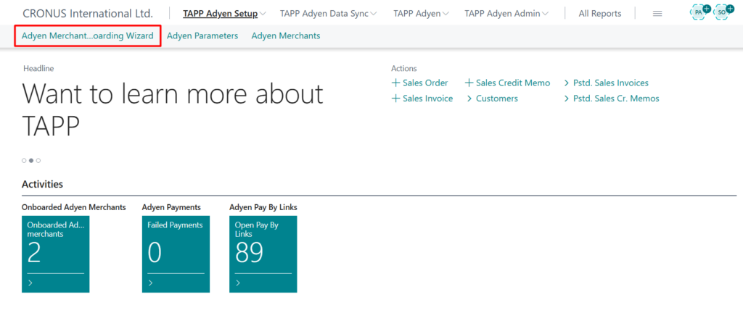Click arrow on Failed Payments tile
743x310 pixels.
tap(151, 282)
